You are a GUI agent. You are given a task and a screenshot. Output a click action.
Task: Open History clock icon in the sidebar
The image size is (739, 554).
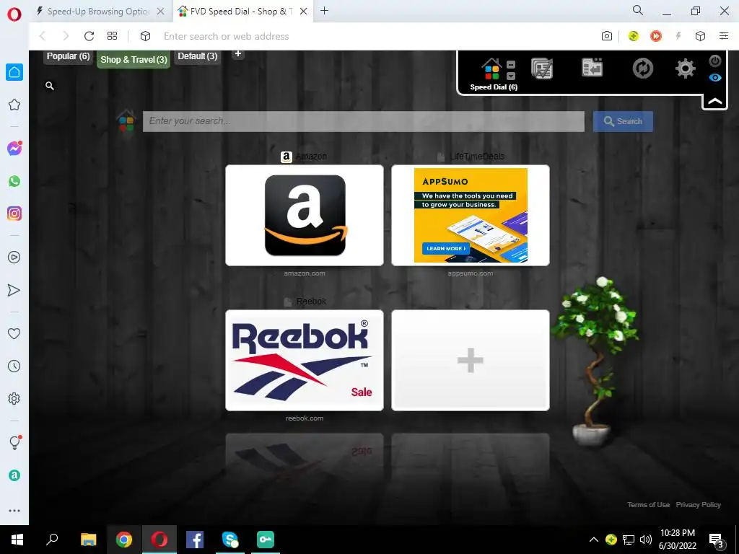click(14, 366)
